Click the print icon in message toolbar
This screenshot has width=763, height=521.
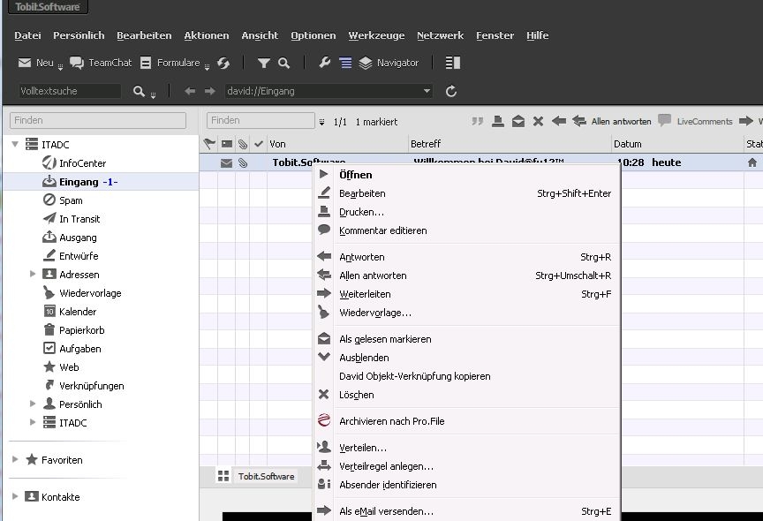click(498, 121)
